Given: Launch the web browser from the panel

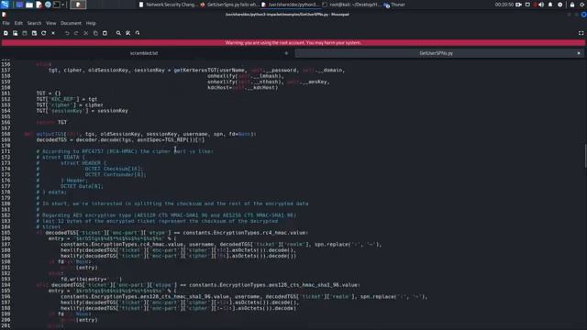Looking at the screenshot, I should [x=48, y=5].
